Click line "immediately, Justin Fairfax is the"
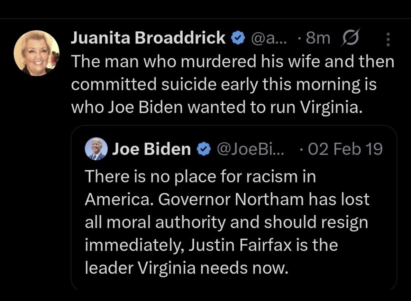411x301 pixels. (211, 245)
